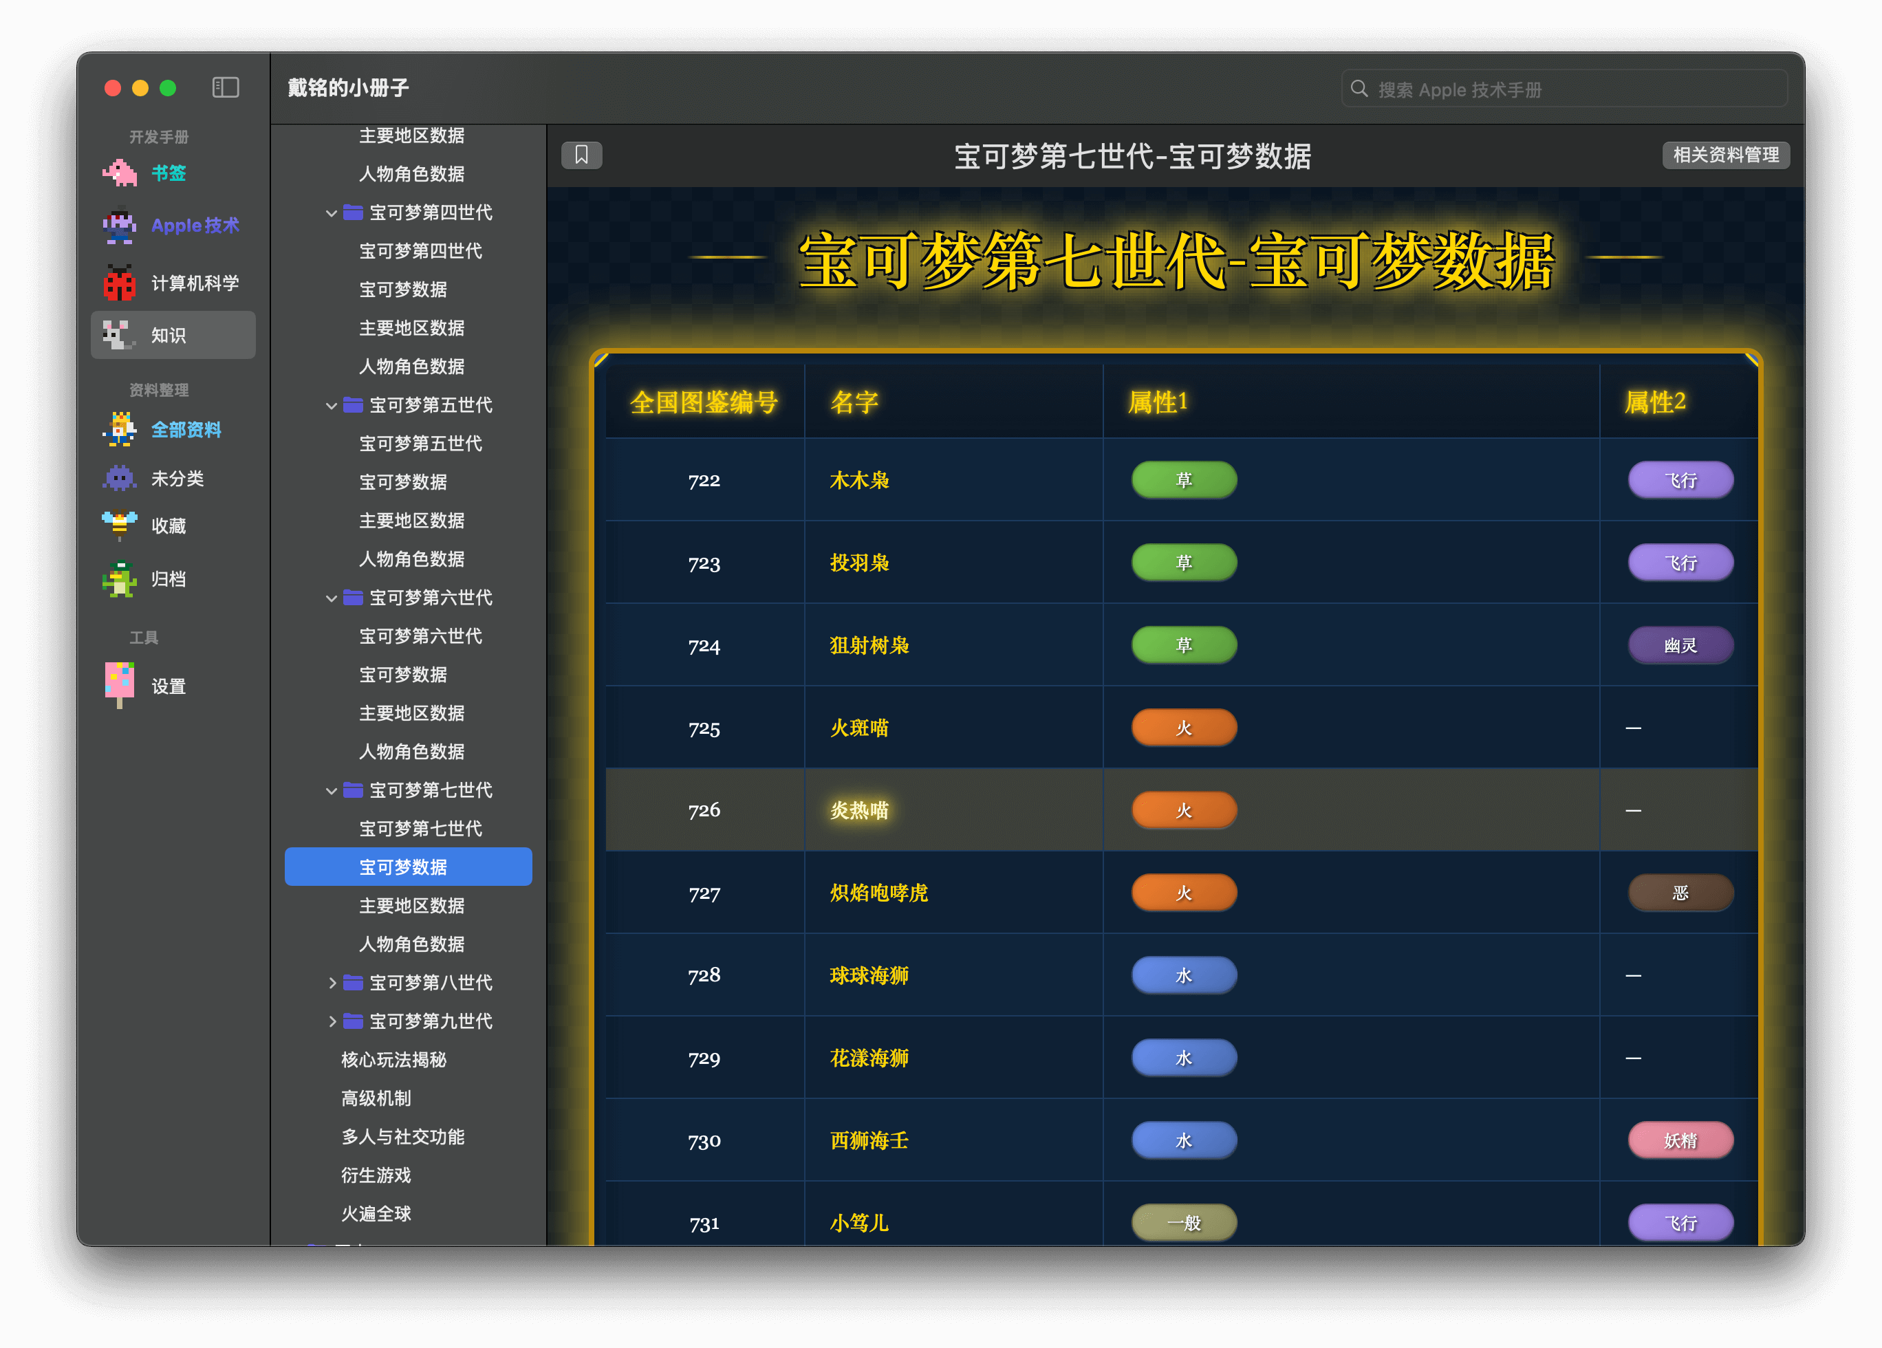Collapse the 宝可梦第五世代 folder

tap(331, 406)
